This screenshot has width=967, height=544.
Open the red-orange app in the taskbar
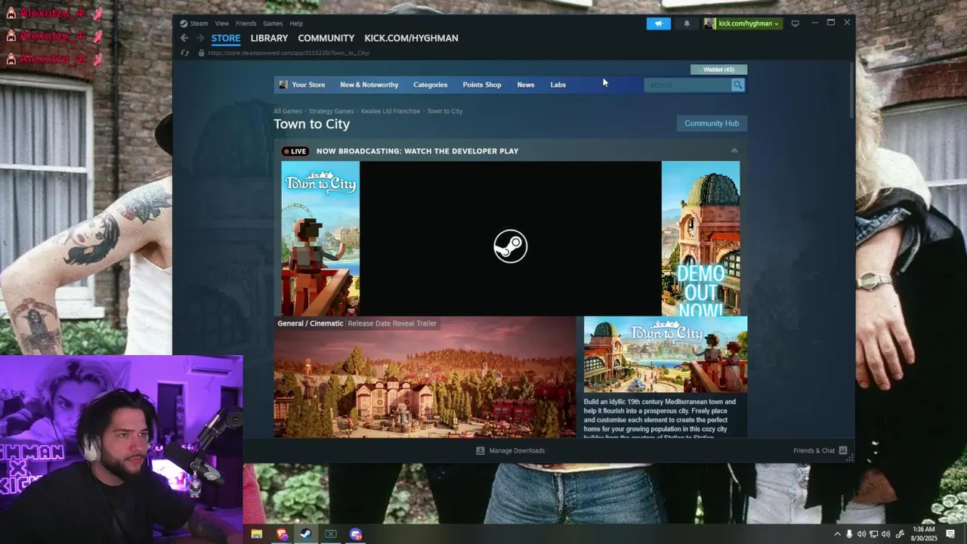tap(282, 534)
